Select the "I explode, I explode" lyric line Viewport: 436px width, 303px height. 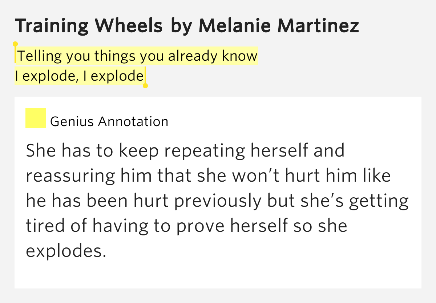pos(79,76)
